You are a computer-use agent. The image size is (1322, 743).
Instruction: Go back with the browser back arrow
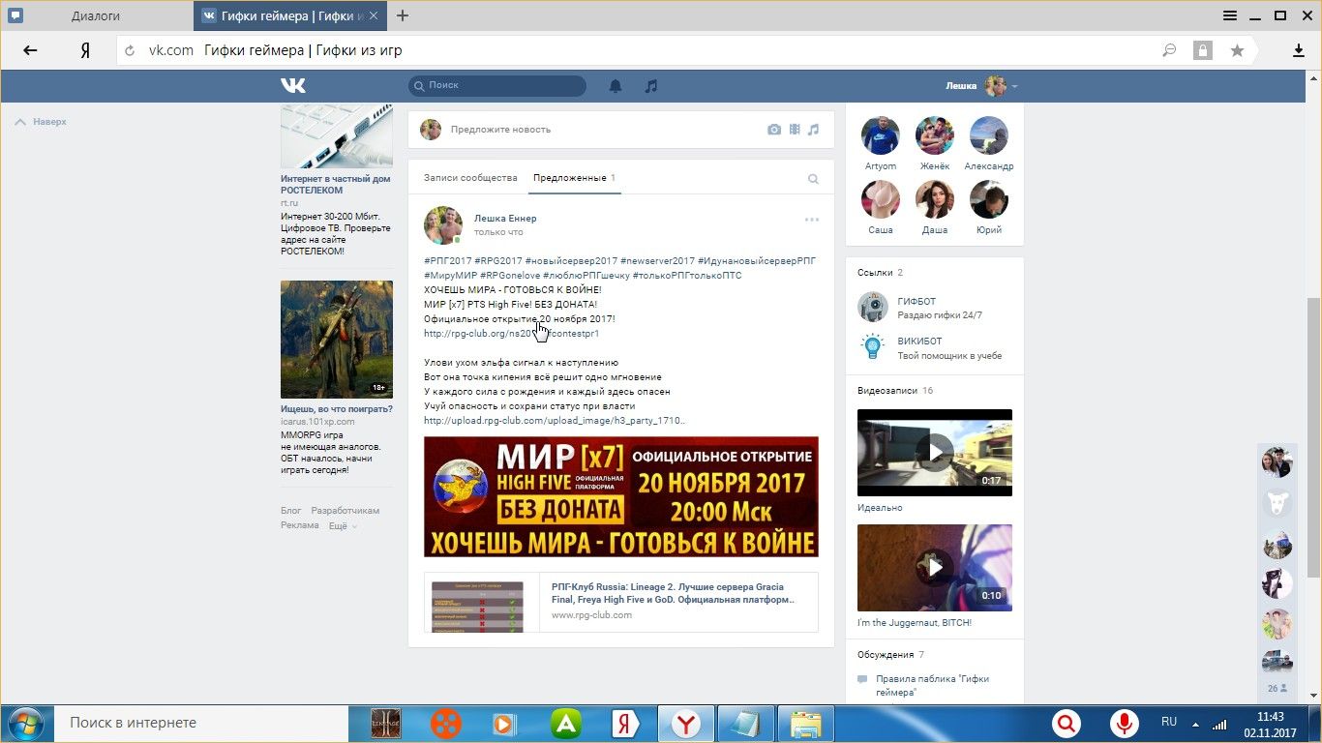[30, 50]
